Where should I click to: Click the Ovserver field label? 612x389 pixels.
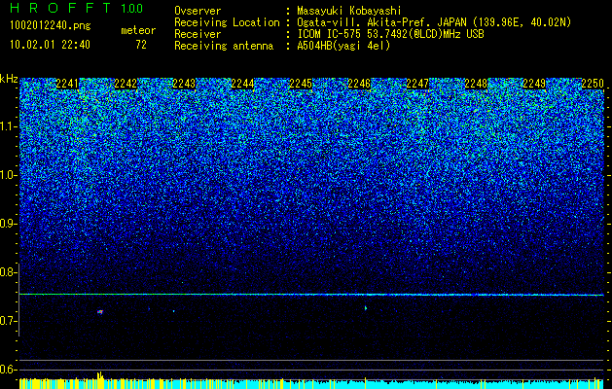click(198, 11)
